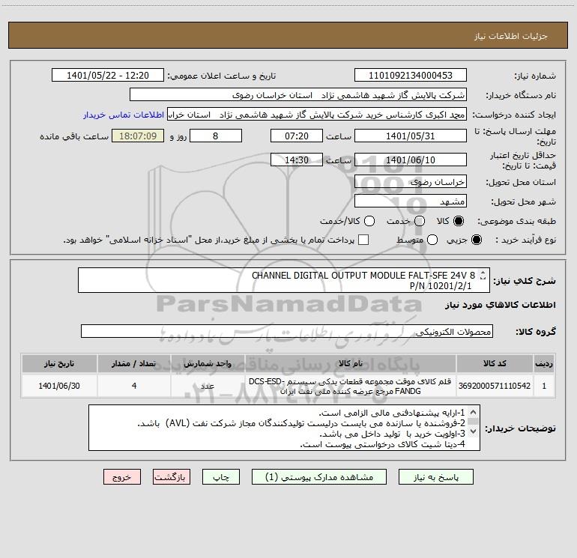Click the کد کالا column header
This screenshot has height=558, width=577.
click(x=495, y=363)
